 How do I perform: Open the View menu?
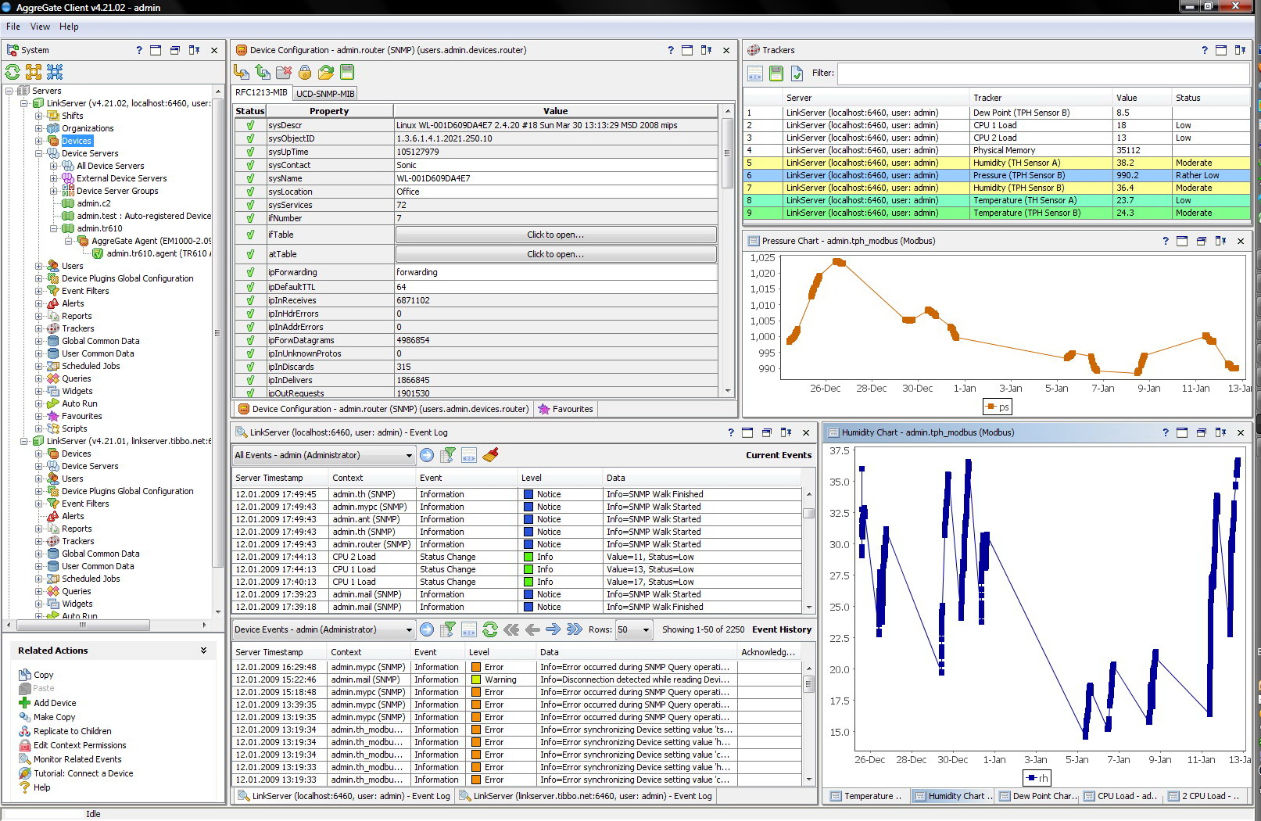coord(40,27)
